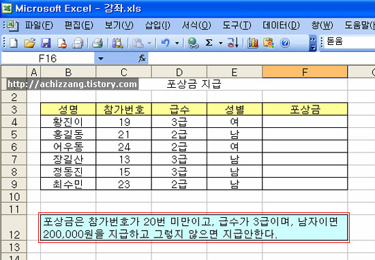The height and width of the screenshot is (260, 375).
Task: Select row 9 header
Action: tap(14, 184)
